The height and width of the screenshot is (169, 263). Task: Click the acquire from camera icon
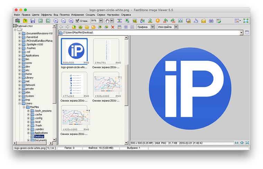17,21
